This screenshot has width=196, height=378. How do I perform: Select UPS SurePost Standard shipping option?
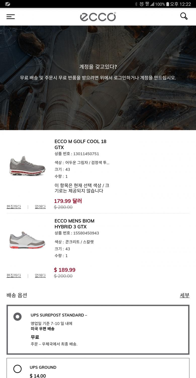coord(17,316)
